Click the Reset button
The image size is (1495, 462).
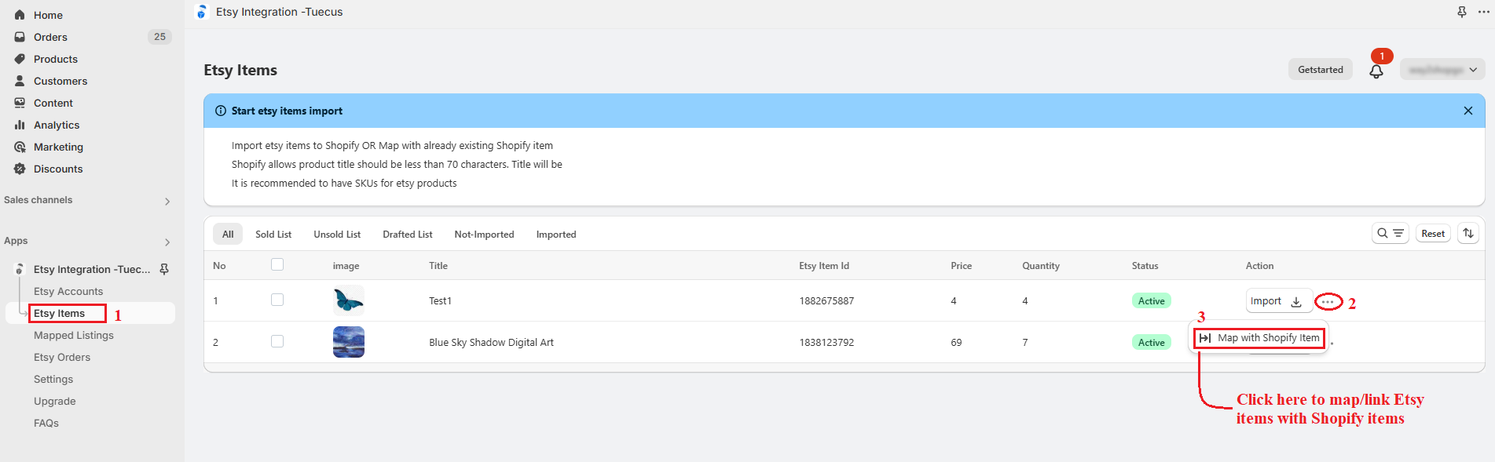(1433, 233)
